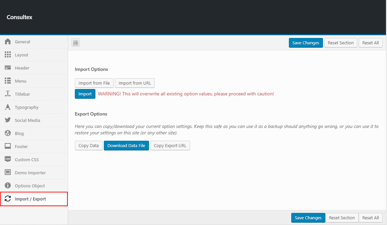The width and height of the screenshot is (387, 225).
Task: Open the Footer options tab
Action: coord(21,146)
